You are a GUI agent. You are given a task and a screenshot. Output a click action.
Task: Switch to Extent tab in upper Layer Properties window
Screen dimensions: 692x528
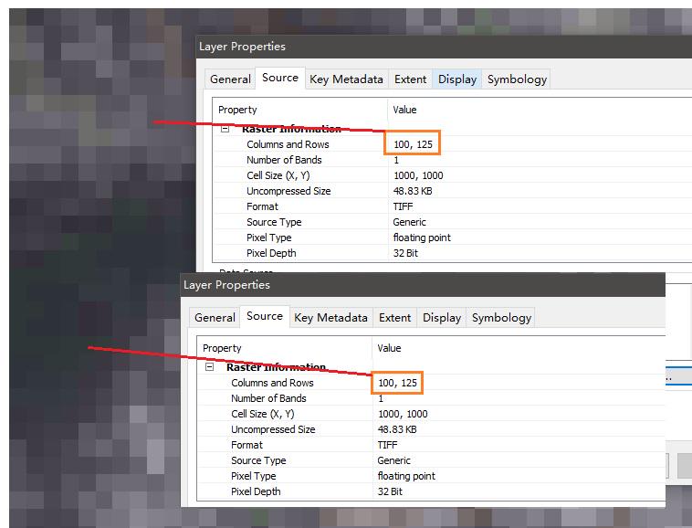pyautogui.click(x=411, y=79)
